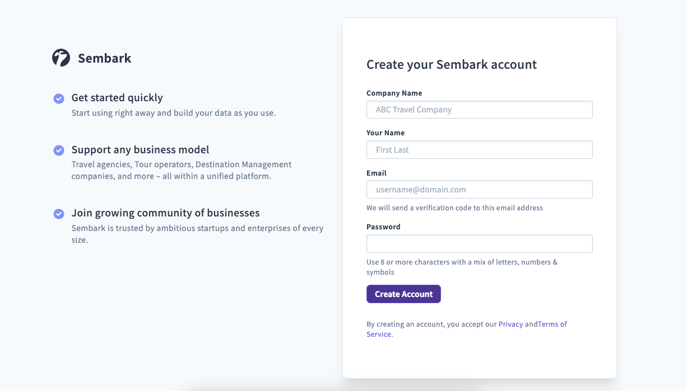Click the Password input field
The width and height of the screenshot is (687, 391).
(x=479, y=243)
